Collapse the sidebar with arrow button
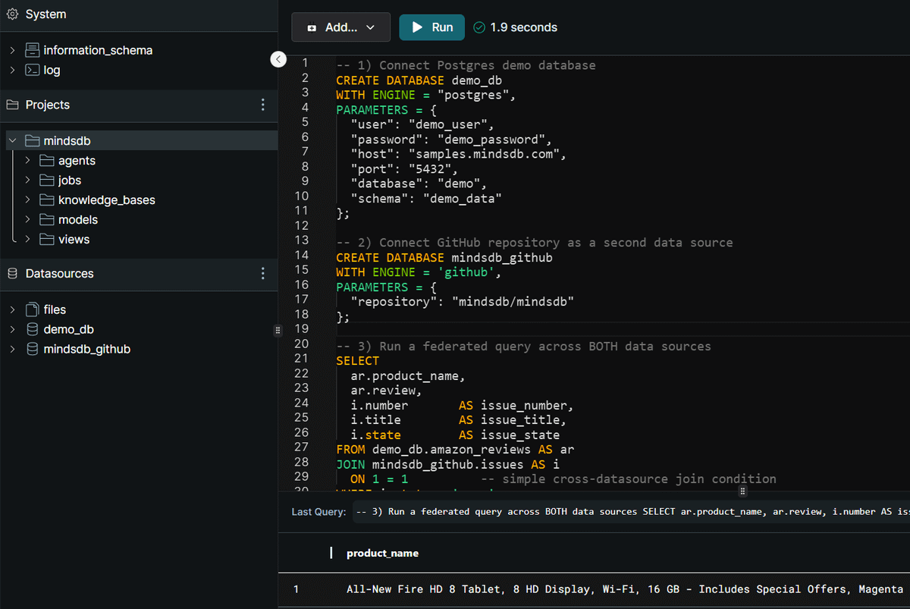910x609 pixels. (278, 59)
